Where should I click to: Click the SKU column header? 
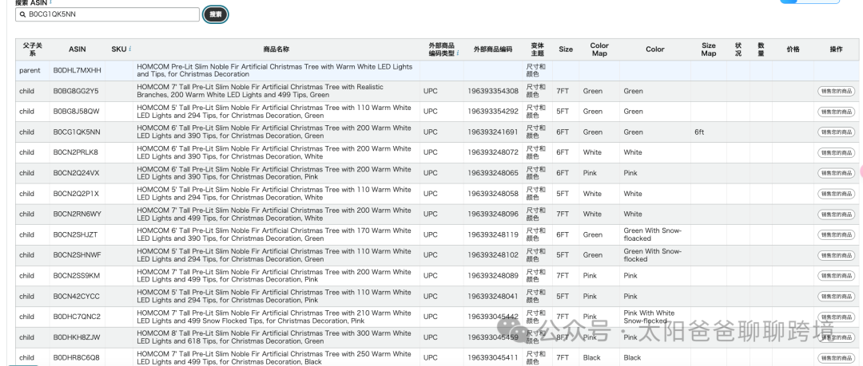click(118, 49)
